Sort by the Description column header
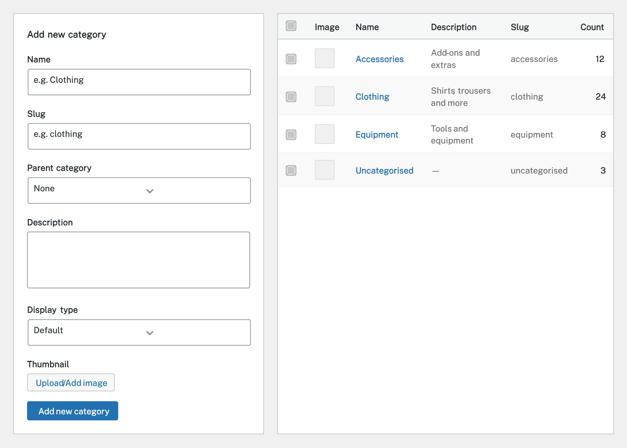Screen dimensions: 627x448 point(454,27)
